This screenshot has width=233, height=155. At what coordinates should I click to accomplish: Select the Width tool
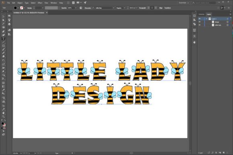3,68
